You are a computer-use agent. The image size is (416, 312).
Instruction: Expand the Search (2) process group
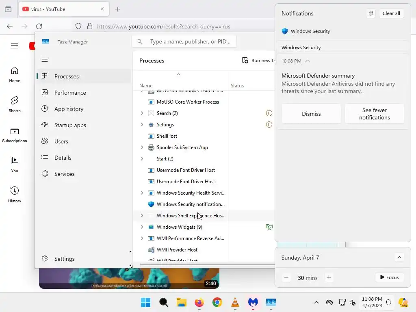click(x=142, y=113)
